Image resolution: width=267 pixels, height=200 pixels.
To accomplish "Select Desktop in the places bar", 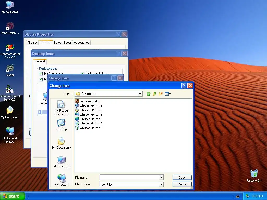I will (x=62, y=125).
